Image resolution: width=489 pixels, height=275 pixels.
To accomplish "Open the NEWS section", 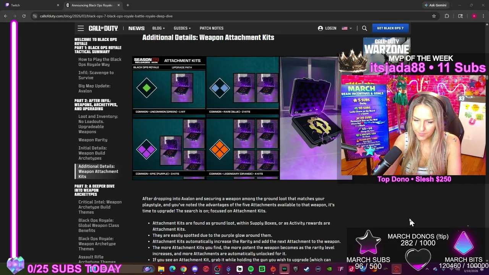I will click(x=136, y=28).
